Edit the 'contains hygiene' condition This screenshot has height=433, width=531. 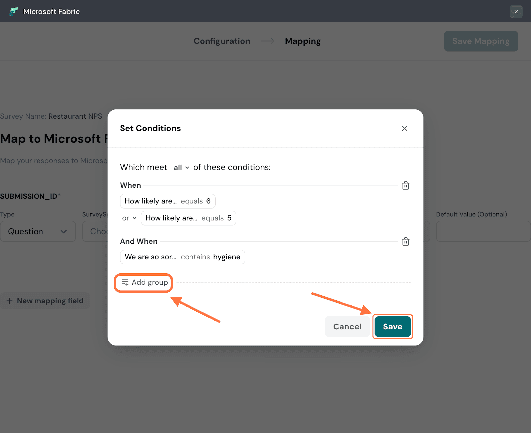(182, 257)
